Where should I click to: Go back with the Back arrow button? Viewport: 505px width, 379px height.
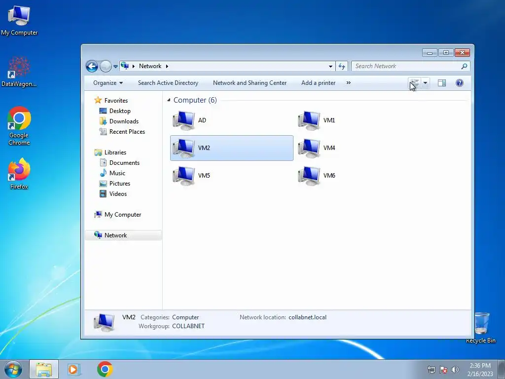(92, 67)
